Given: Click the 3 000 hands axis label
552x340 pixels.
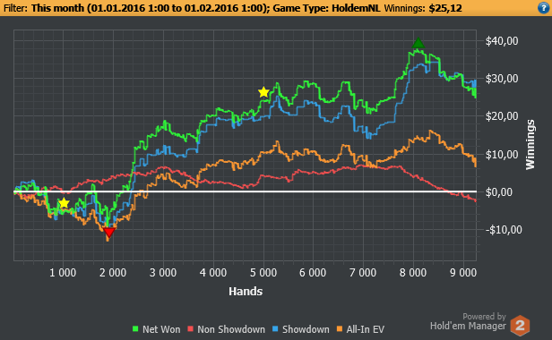Looking at the screenshot, I should click(163, 273).
